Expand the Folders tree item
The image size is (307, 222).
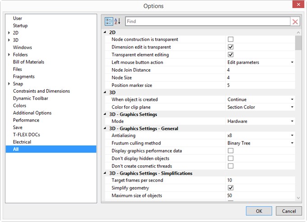point(9,55)
